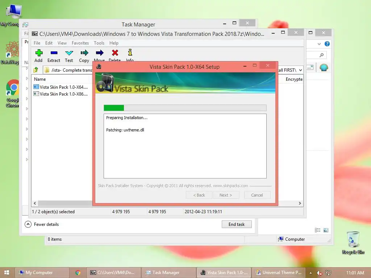Click the Test icon in 7-Zip toolbar

69,53
